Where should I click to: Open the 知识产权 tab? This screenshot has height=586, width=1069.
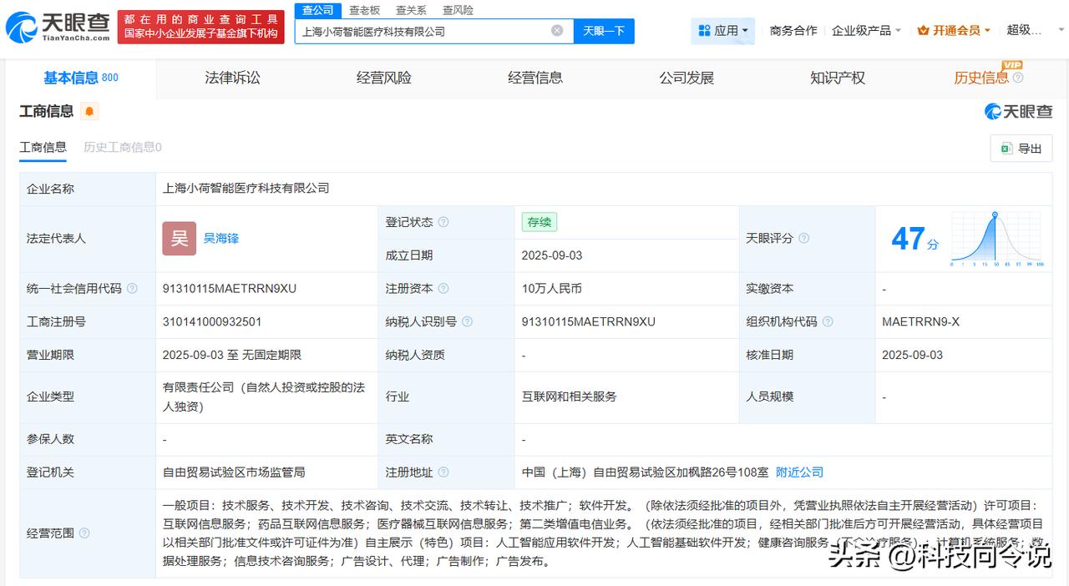point(838,78)
